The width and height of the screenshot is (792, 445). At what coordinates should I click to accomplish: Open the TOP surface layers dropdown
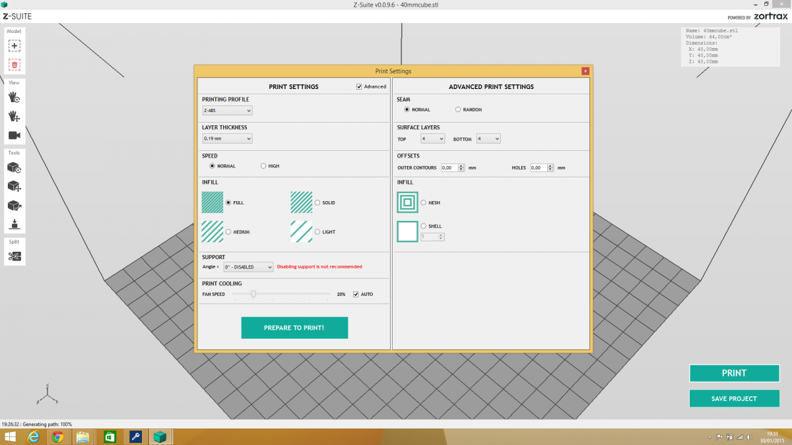(432, 139)
